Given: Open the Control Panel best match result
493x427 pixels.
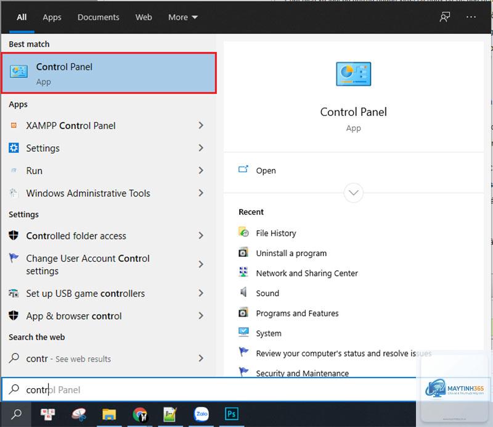Looking at the screenshot, I should [x=109, y=73].
